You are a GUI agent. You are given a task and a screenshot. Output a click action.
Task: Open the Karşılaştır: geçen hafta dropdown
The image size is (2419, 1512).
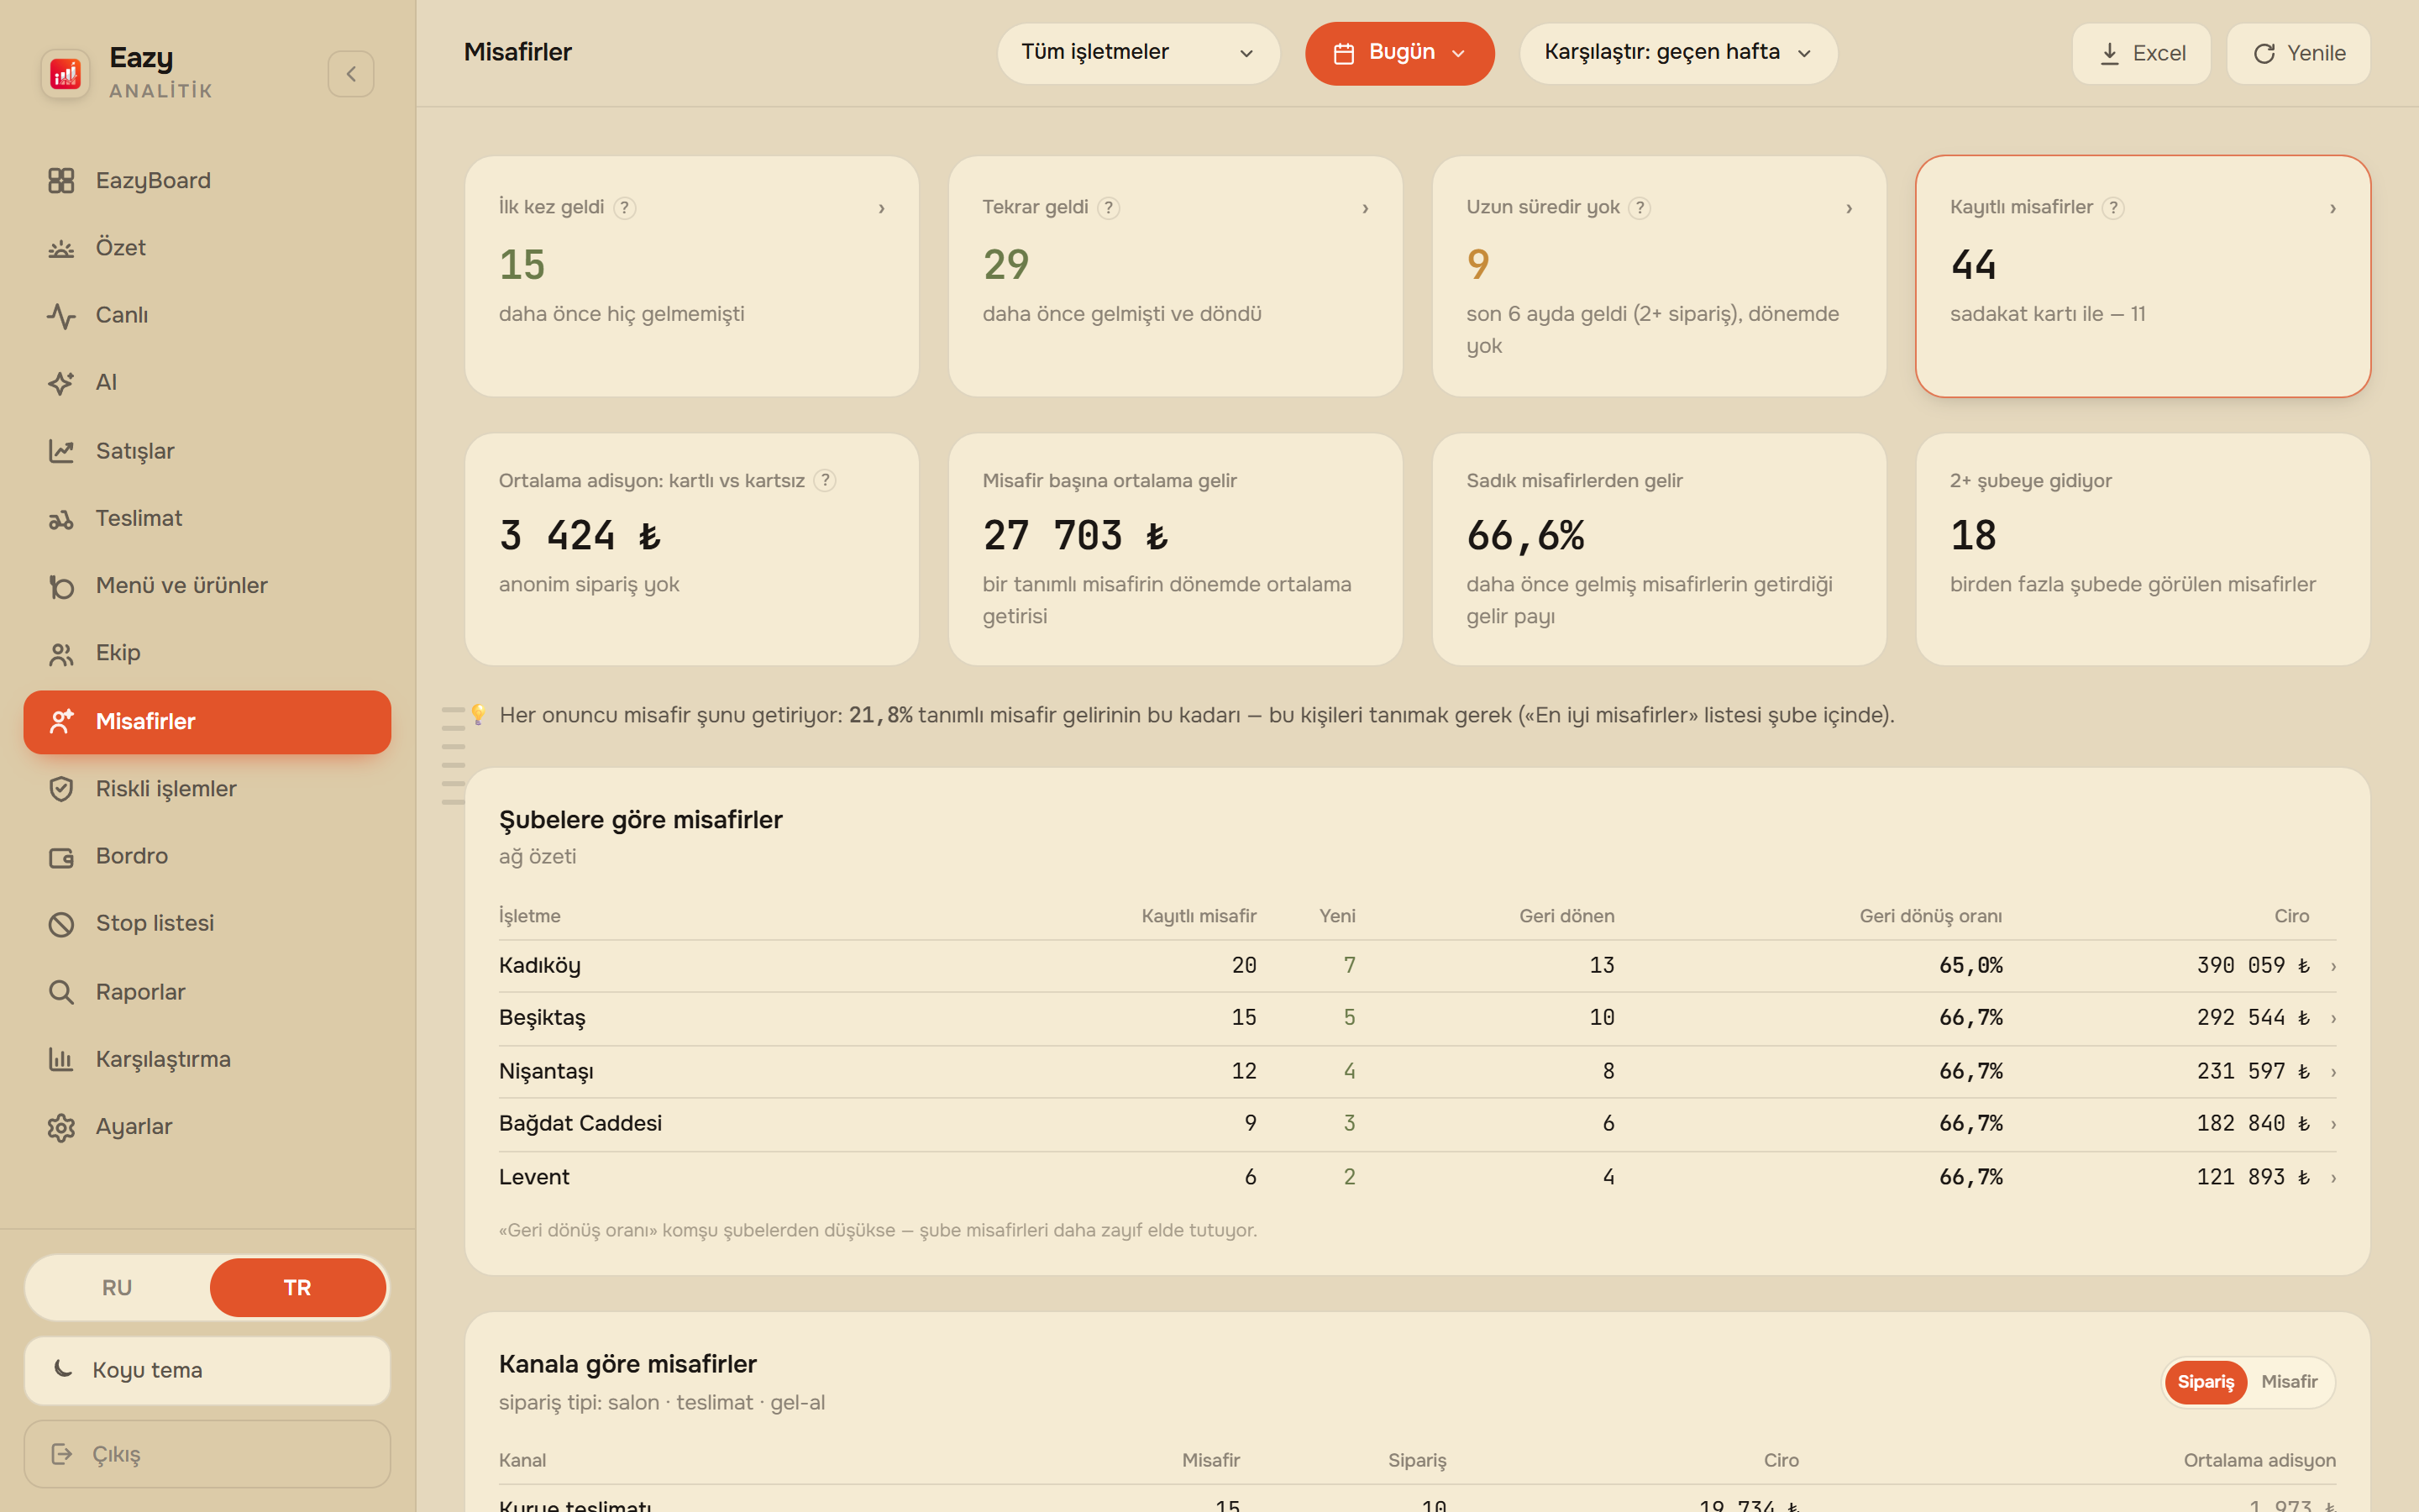[1678, 53]
